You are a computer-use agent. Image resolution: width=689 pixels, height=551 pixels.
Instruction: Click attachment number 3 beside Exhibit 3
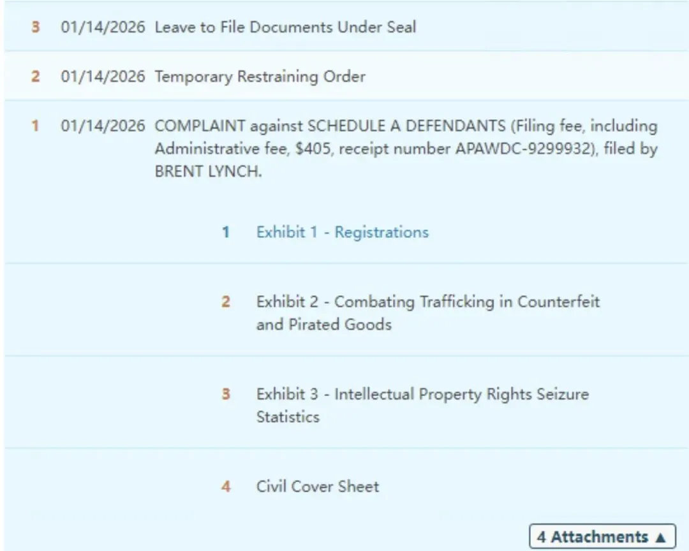pos(226,394)
